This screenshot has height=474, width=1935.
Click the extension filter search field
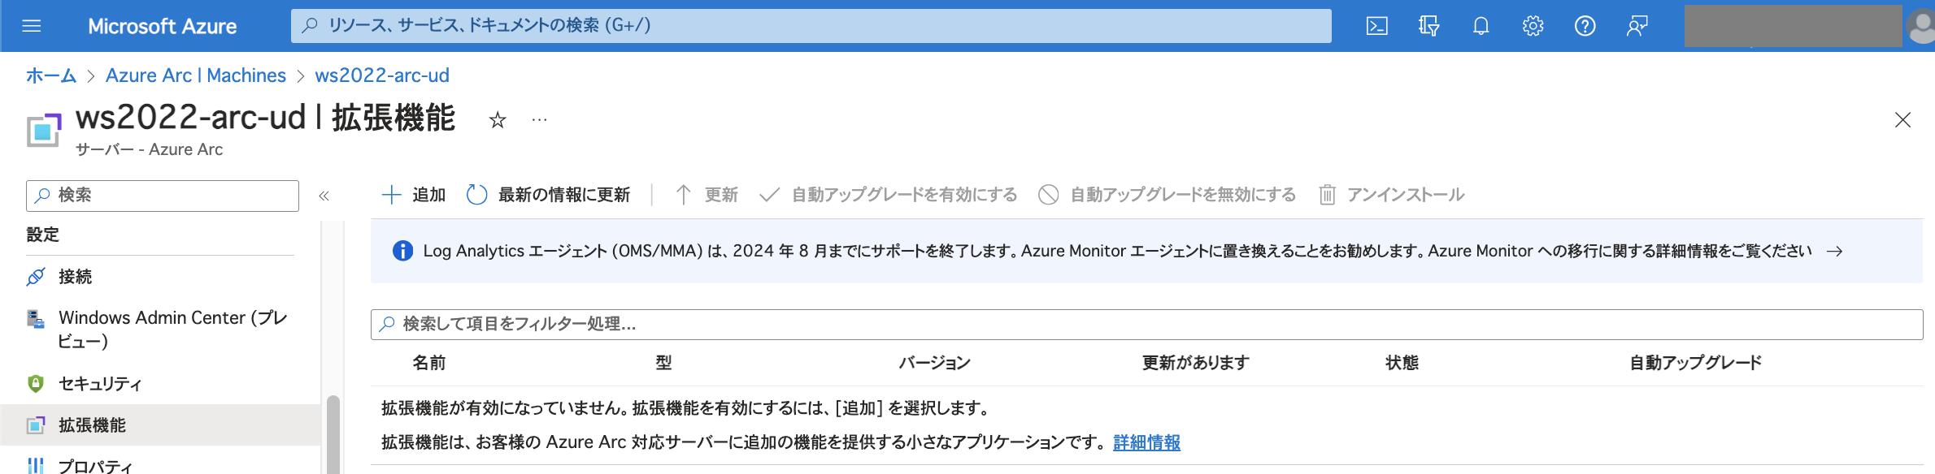tap(1146, 324)
